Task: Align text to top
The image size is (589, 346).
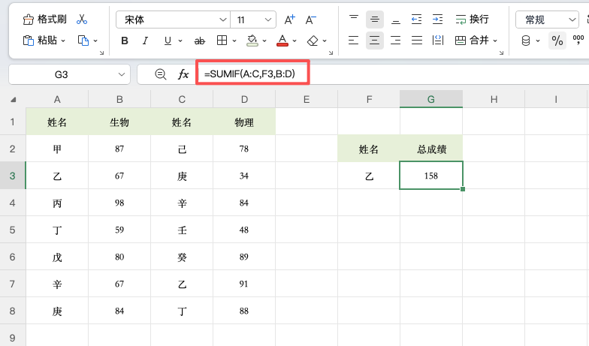Action: (x=353, y=20)
